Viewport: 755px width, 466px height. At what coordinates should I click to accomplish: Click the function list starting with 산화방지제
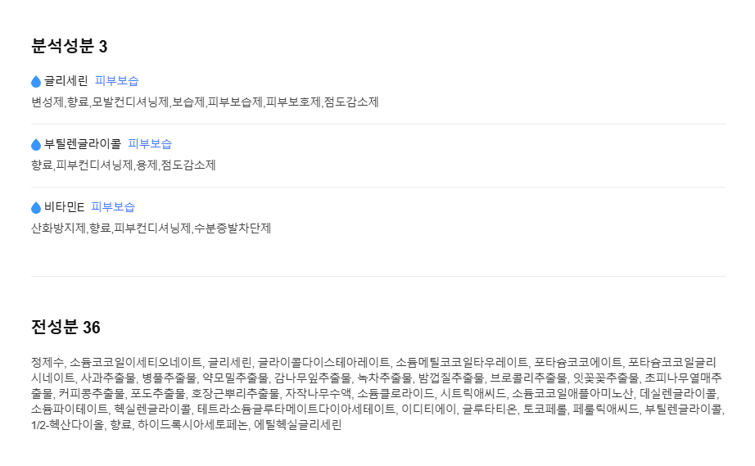[x=151, y=228]
